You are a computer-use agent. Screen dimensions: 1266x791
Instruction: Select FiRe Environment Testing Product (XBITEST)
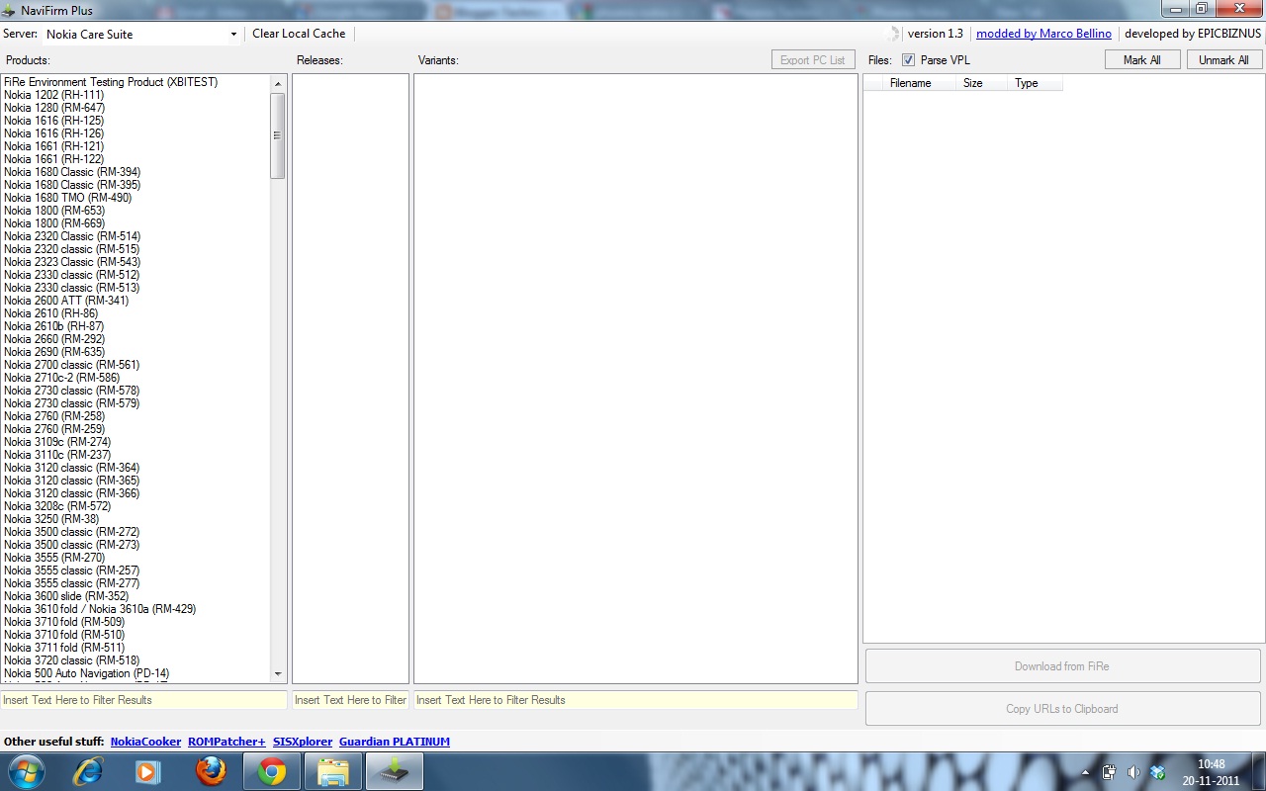111,82
